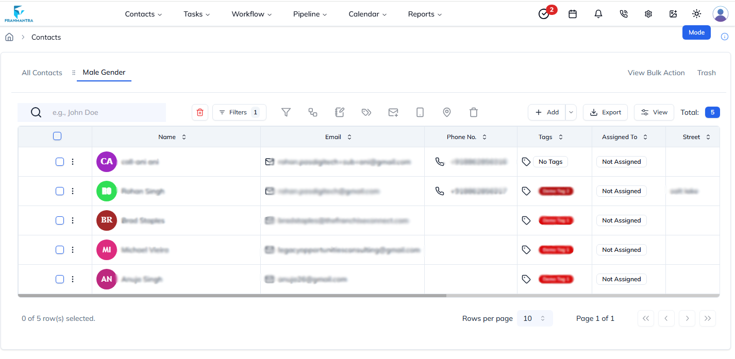Viewport: 735px width, 359px height.
Task: Switch theme using the sun icon
Action: coord(696,14)
